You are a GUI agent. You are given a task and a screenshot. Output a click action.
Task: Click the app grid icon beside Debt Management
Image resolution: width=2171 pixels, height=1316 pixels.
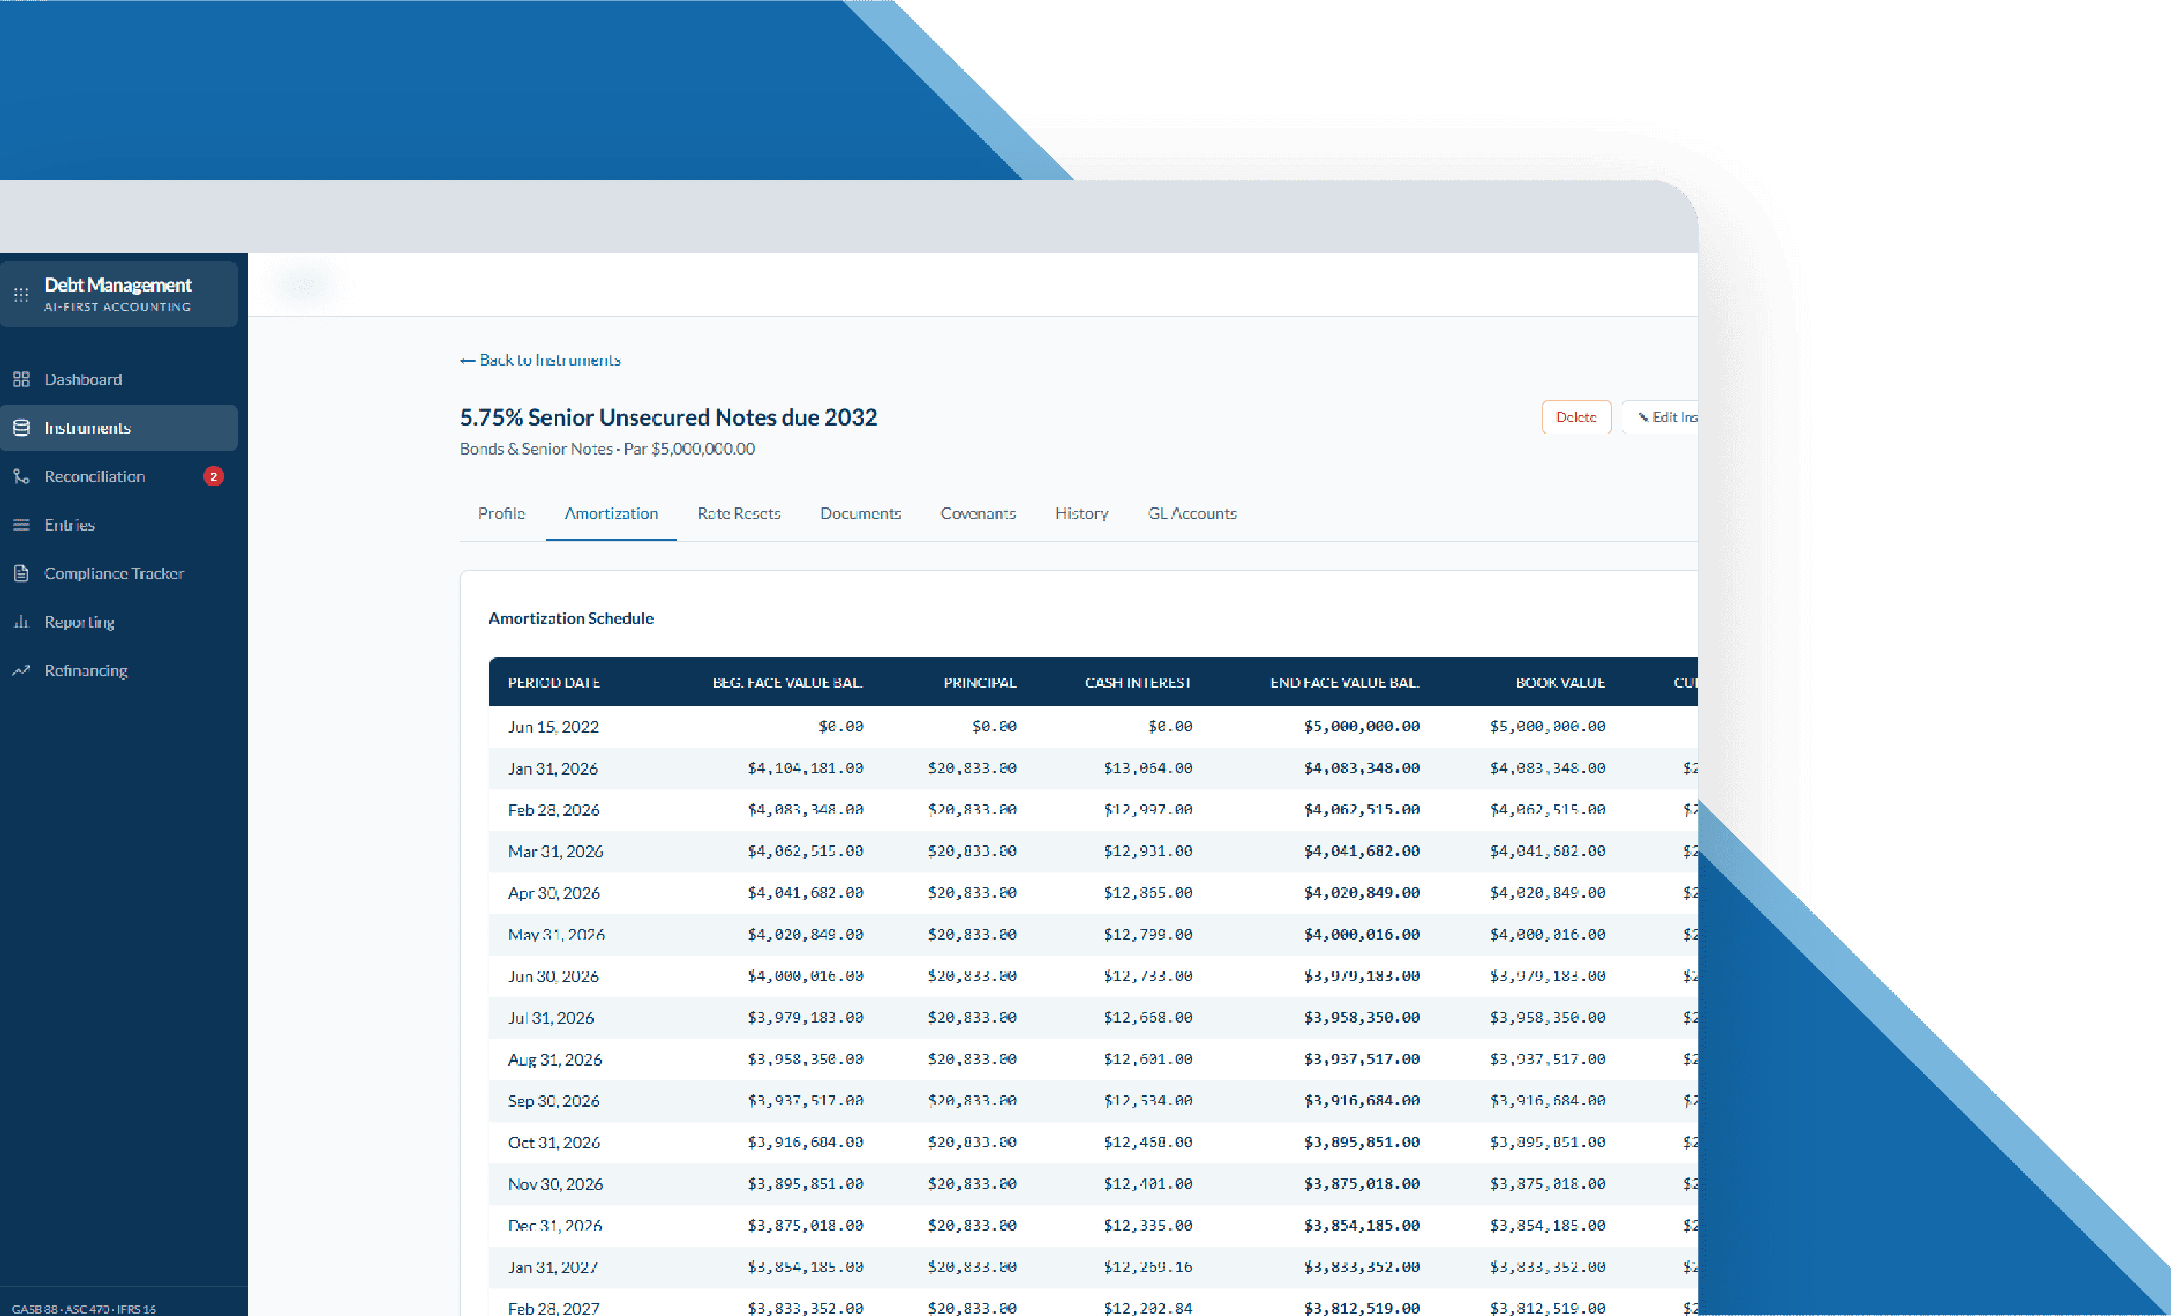[21, 295]
